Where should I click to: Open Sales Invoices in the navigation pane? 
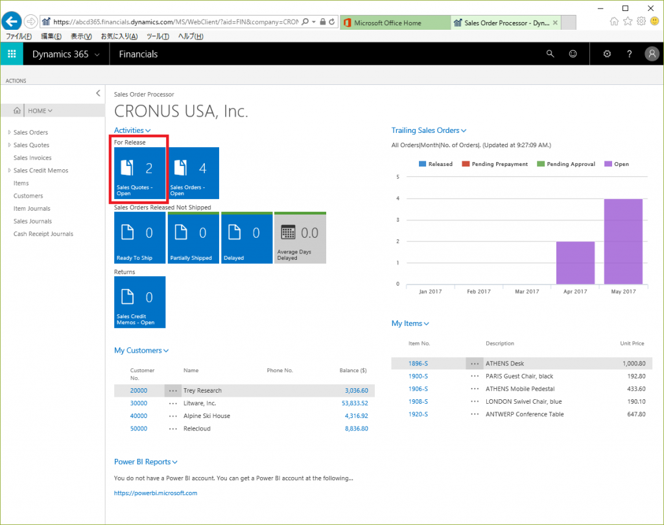[32, 157]
